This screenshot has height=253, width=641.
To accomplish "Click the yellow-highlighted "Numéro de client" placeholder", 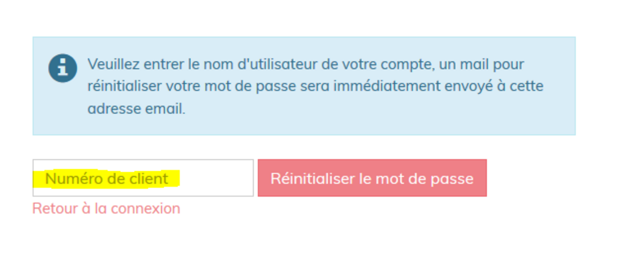I will (x=107, y=179).
